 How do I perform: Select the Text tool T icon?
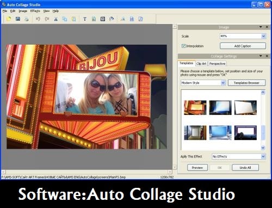point(85,19)
